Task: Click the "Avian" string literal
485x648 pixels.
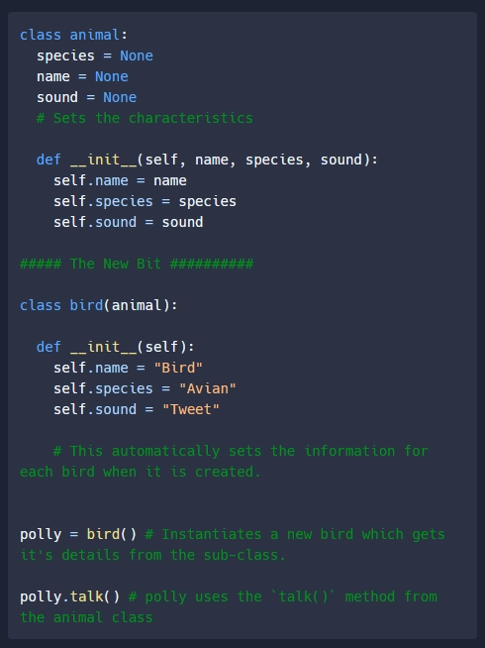Action: (x=207, y=388)
